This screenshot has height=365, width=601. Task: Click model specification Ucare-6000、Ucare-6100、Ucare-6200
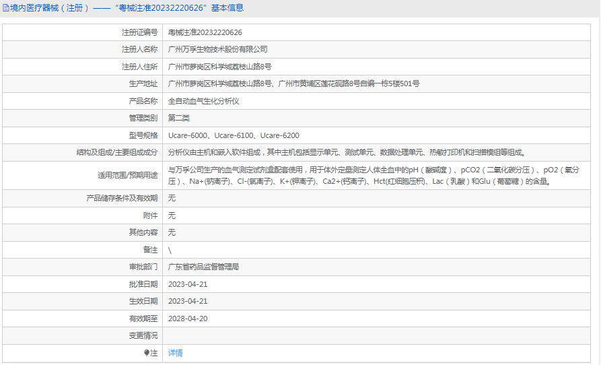pos(234,135)
